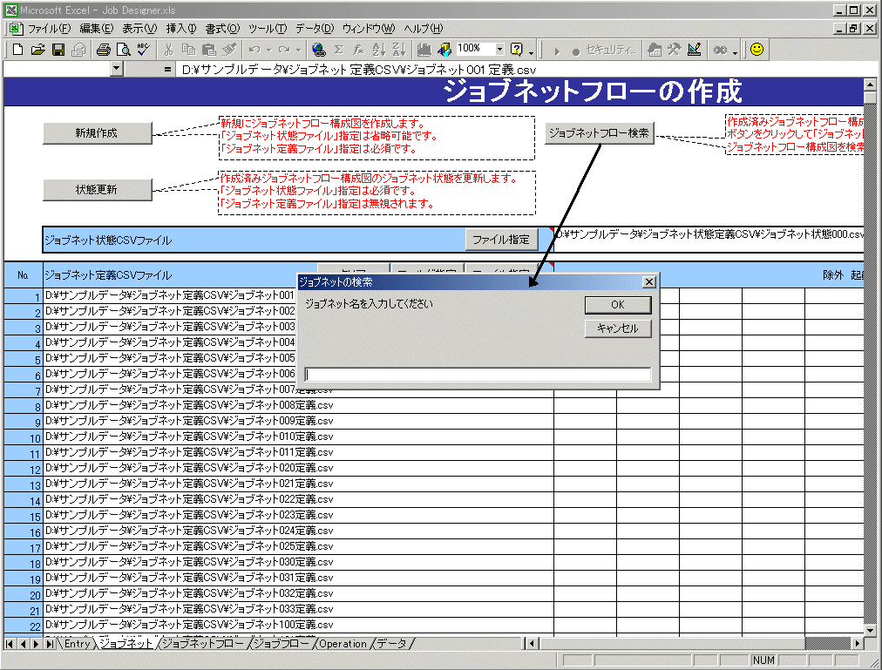The width and height of the screenshot is (882, 670).
Task: Toggle the Design Mode icon
Action: 694,50
